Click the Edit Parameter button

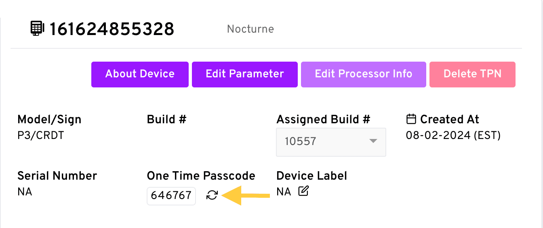point(244,74)
